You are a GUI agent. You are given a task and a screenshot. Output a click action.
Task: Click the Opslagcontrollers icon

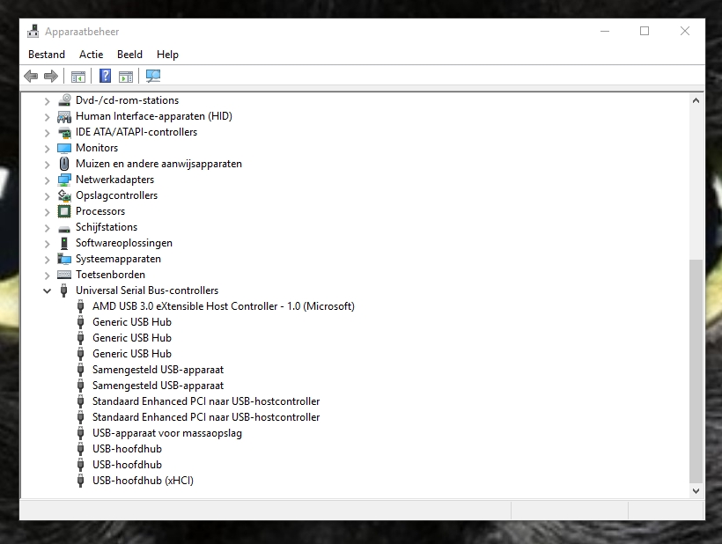[64, 195]
